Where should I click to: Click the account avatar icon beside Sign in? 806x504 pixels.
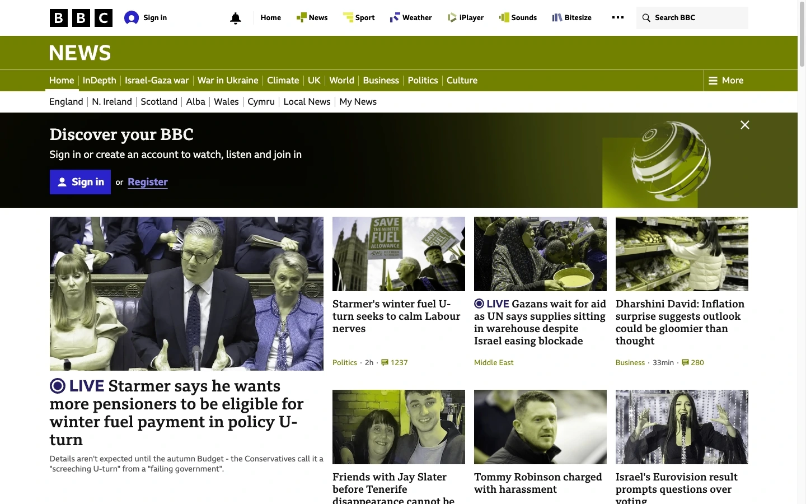(132, 18)
